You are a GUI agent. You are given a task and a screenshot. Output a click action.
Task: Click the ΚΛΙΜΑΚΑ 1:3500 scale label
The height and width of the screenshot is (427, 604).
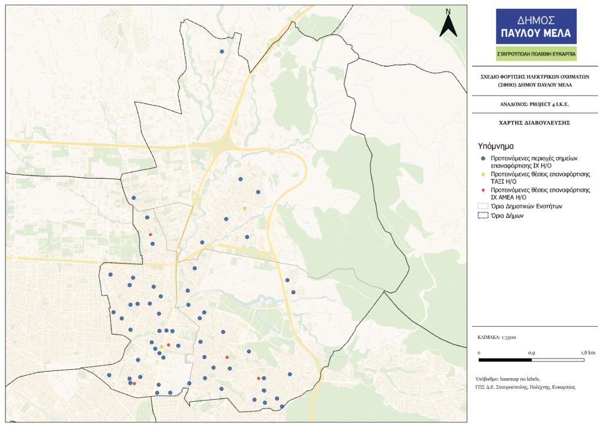pyautogui.click(x=497, y=337)
